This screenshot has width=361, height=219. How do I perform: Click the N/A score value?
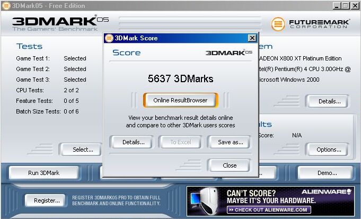297,135
